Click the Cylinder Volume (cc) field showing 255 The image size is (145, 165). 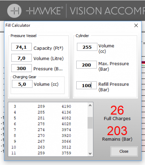(87, 47)
